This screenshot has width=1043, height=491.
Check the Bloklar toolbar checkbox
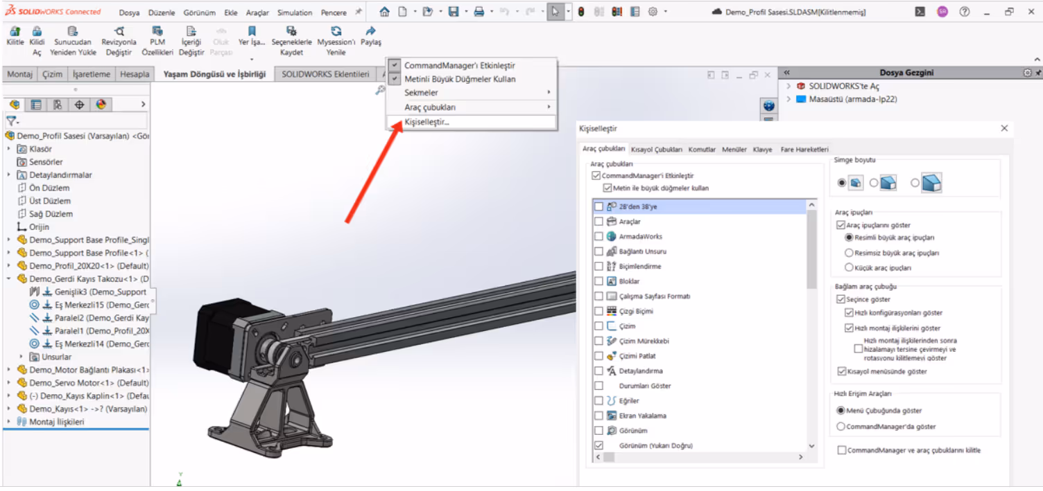(599, 281)
